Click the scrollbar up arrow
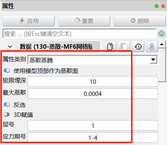Image resolution: width=167 pixels, height=145 pixels. click(x=162, y=44)
